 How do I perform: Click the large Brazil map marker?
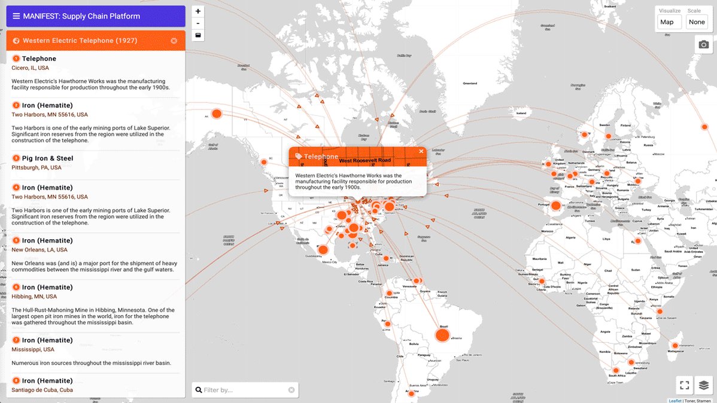pos(442,335)
